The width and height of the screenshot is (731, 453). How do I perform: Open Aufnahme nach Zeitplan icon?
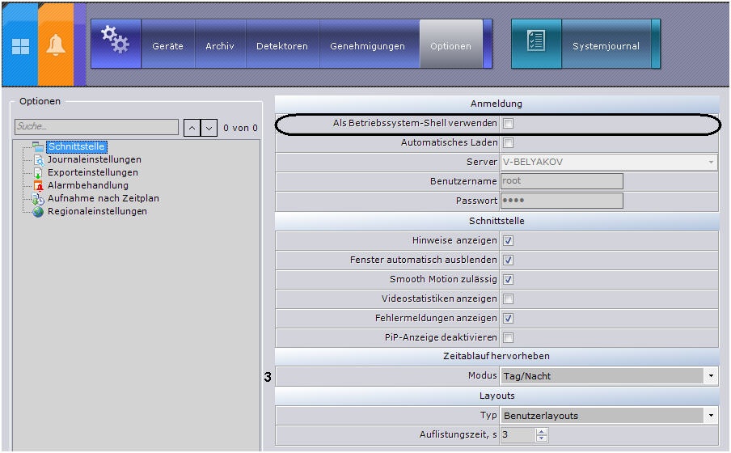39,199
